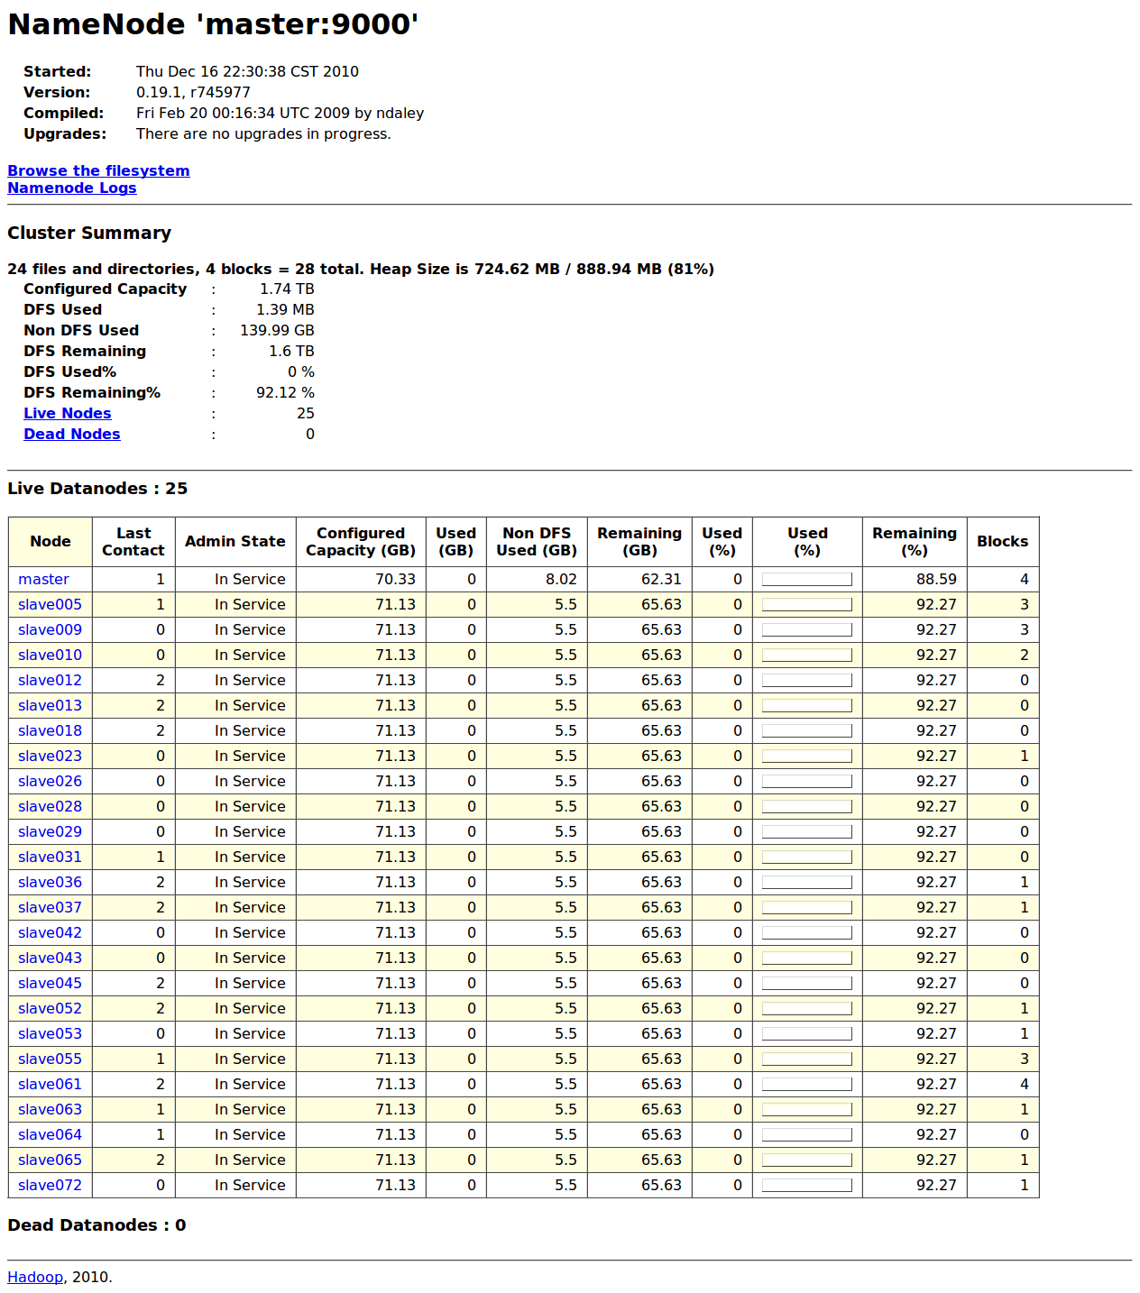Click the Last Contact column header
This screenshot has height=1293, width=1140.
click(133, 541)
